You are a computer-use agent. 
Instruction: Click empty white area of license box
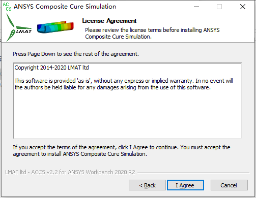click(x=128, y=115)
